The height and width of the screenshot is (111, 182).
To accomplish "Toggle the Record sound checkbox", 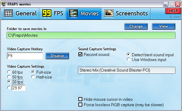I will 80,54.
